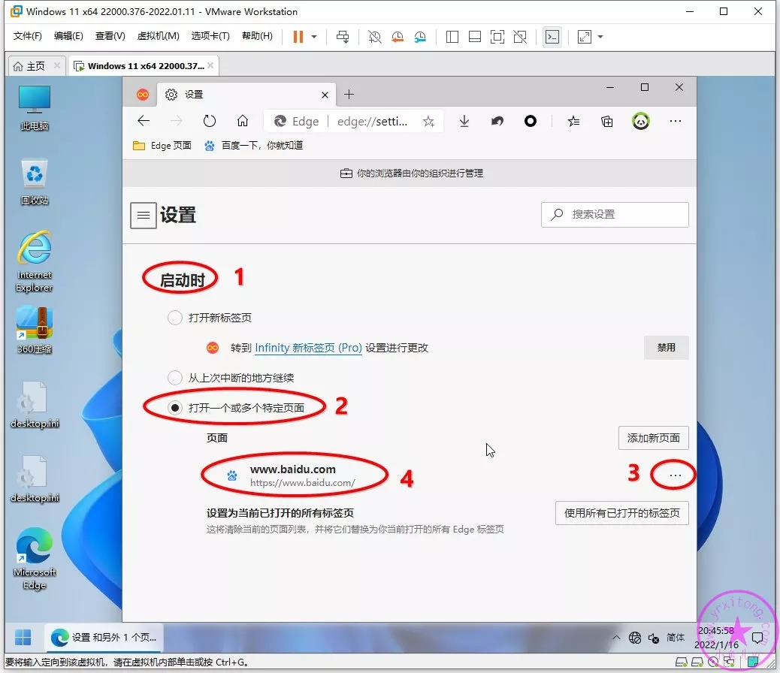
Task: Expand the VMware power dropdown arrow
Action: pyautogui.click(x=314, y=36)
